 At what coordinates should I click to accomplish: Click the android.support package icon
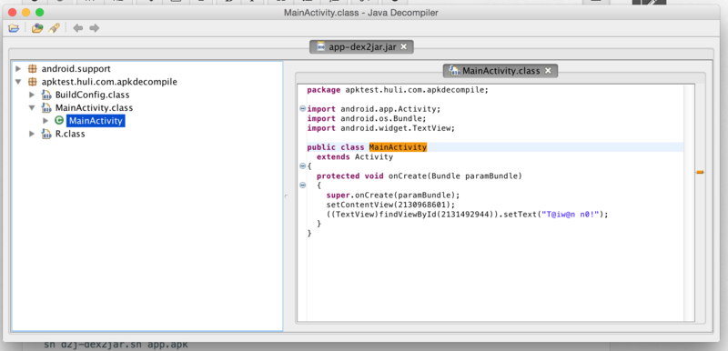tap(33, 69)
